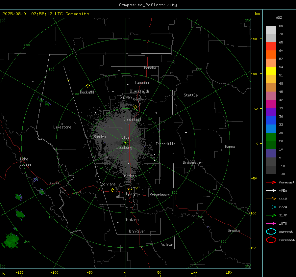Click the Lacombe label
This screenshot has width=296, height=277.
click(x=142, y=83)
